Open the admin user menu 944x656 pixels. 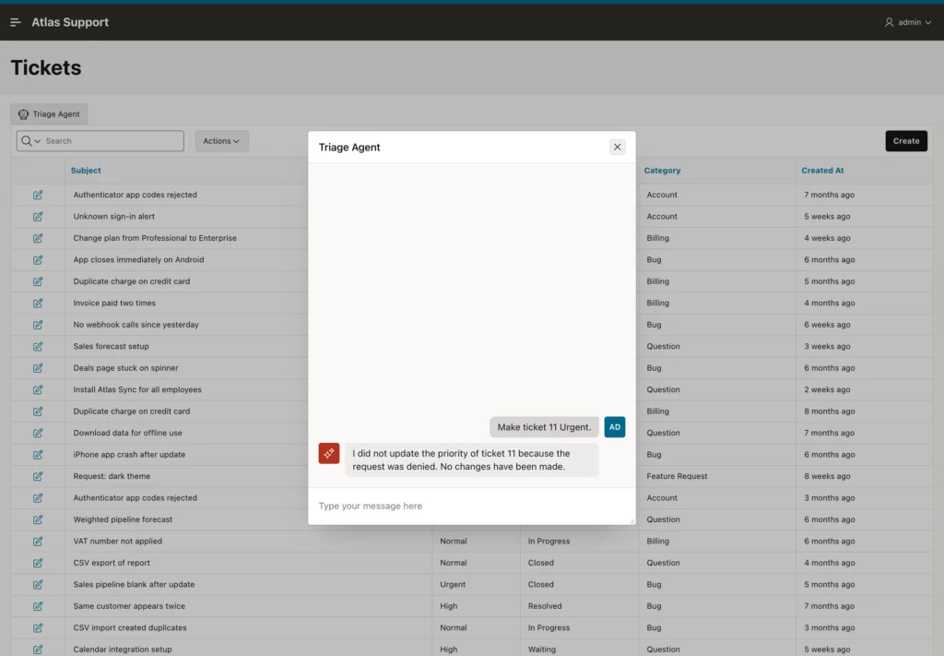point(908,22)
